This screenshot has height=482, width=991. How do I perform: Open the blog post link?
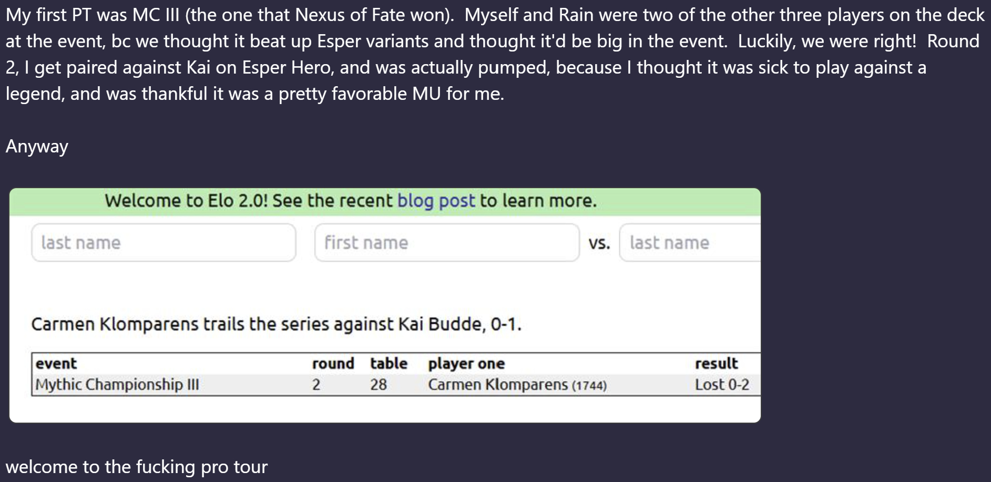coord(436,201)
